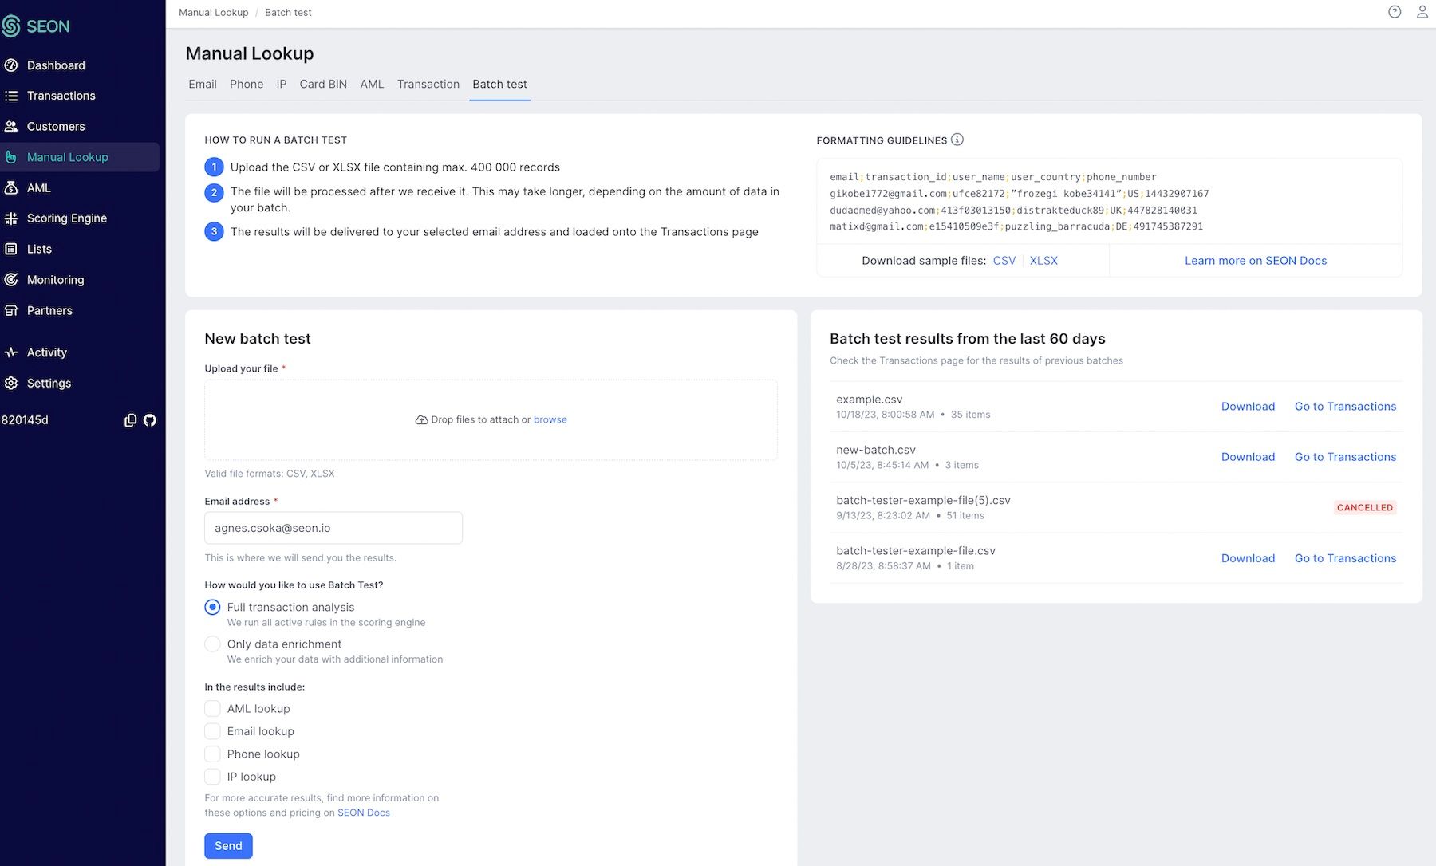Open AML in the sidebar
1436x866 pixels.
tap(38, 188)
